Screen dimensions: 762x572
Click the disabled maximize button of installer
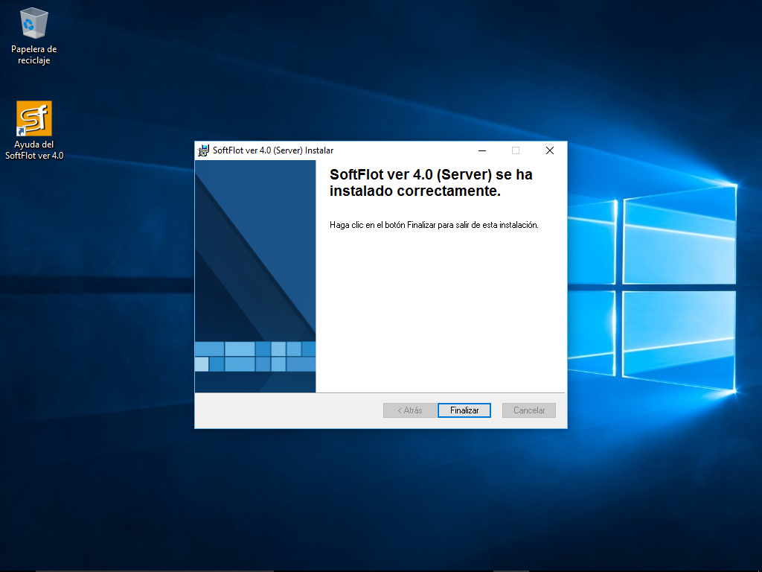pos(516,150)
